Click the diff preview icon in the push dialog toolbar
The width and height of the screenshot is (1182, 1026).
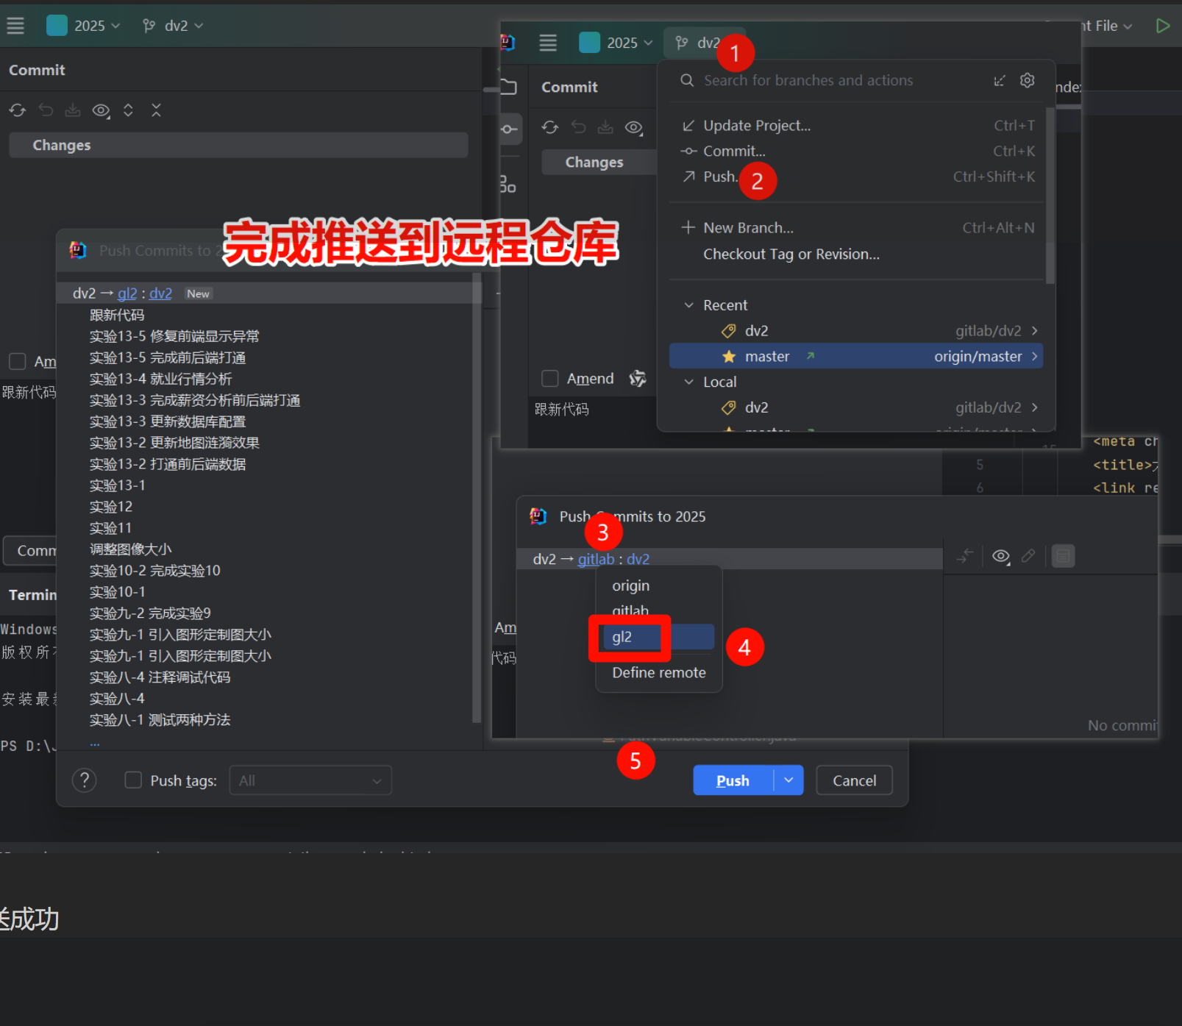coord(1063,556)
